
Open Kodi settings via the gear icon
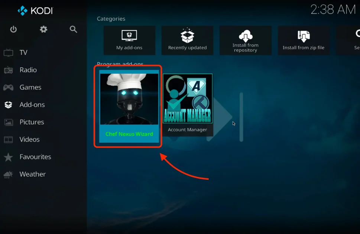(43, 29)
